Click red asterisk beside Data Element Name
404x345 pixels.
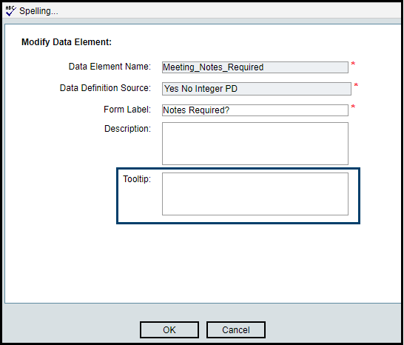coord(353,64)
